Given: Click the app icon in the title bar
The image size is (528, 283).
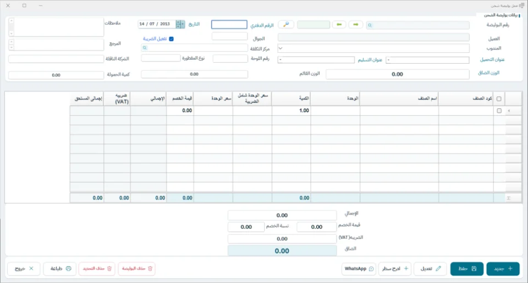Looking at the screenshot, I should pyautogui.click(x=521, y=5).
